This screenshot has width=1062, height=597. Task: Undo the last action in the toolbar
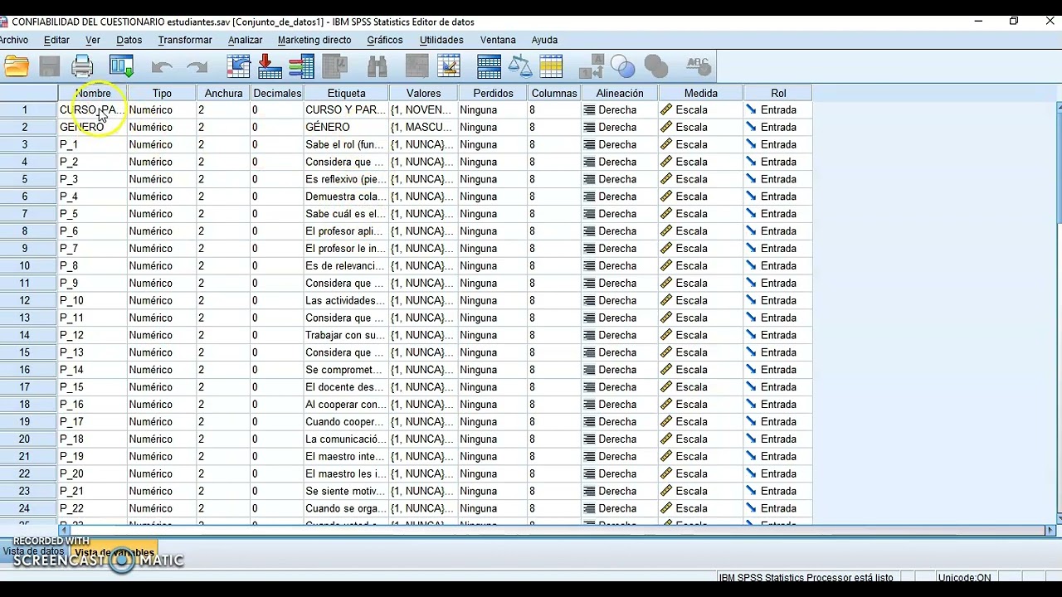point(162,66)
